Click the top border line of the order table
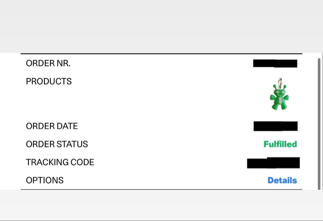This screenshot has height=221, width=323. [x=161, y=54]
